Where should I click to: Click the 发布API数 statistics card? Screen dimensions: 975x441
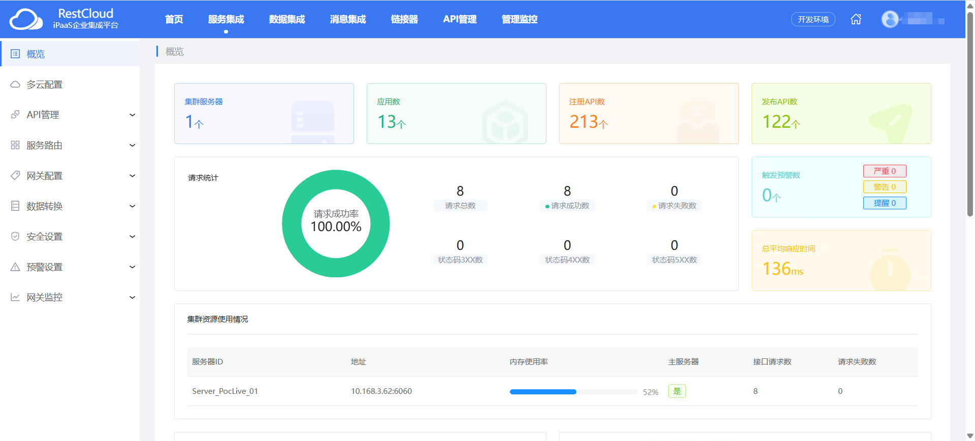[841, 114]
